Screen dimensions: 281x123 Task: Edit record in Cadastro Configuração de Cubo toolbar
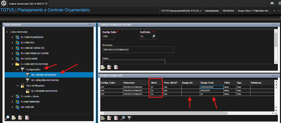(x=109, y=67)
